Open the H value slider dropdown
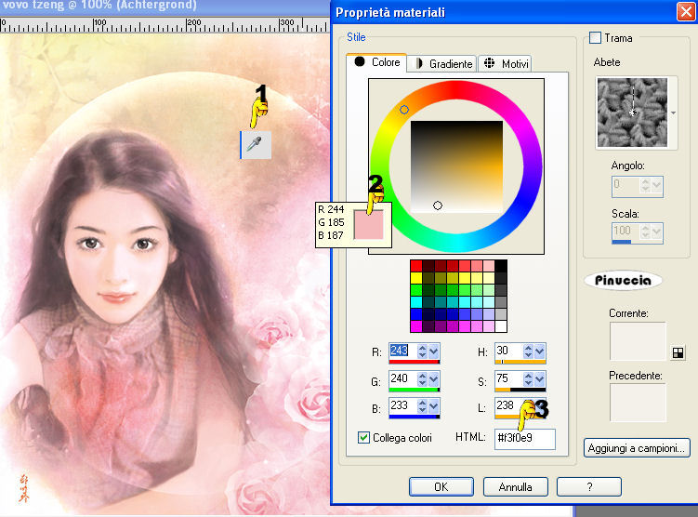Viewport: 698px width, 517px height. coord(540,351)
